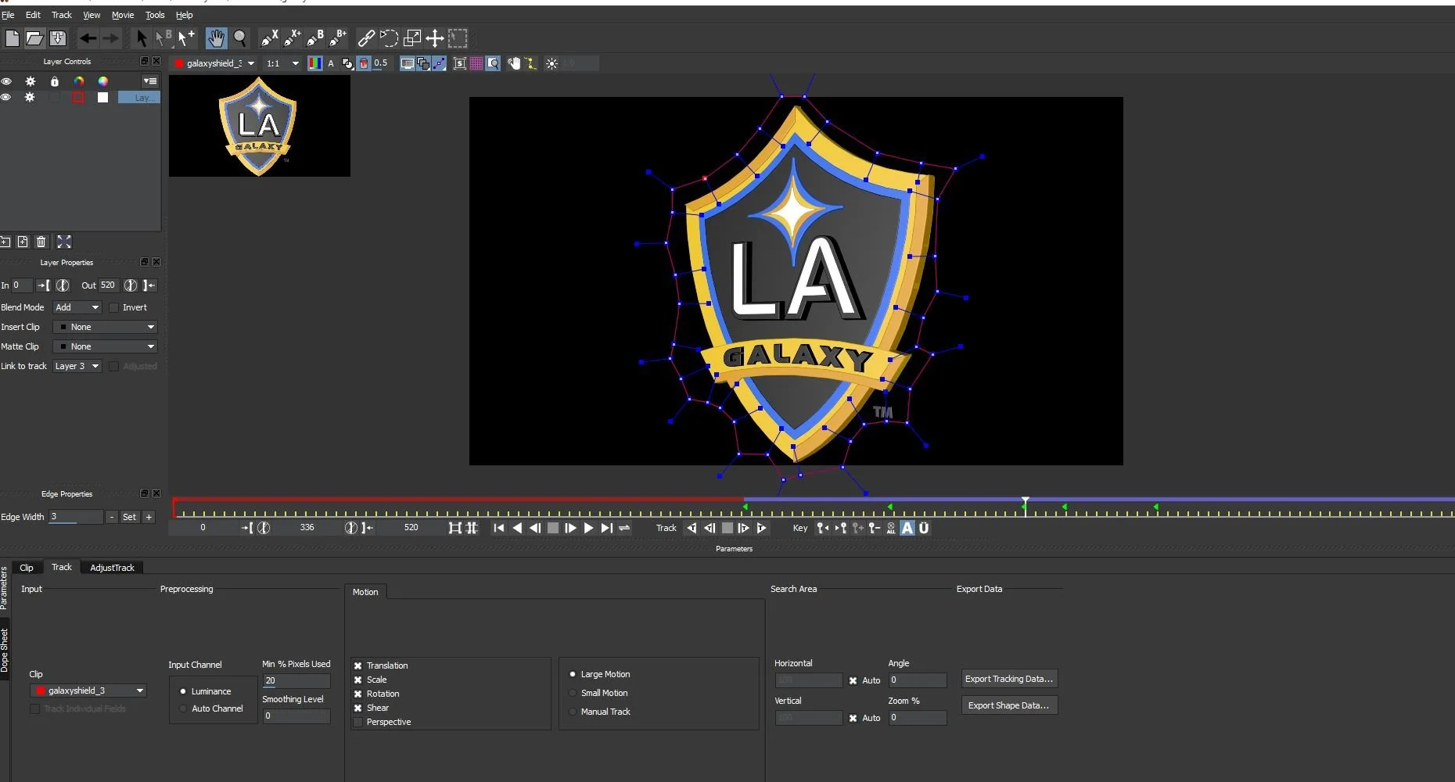Click the layer's white matte color swatch

[x=102, y=97]
